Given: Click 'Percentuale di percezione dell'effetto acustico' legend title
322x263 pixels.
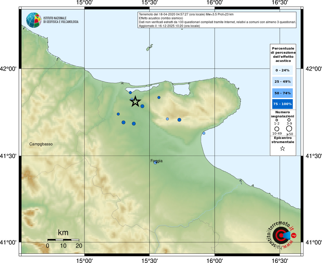Looking at the screenshot, I should coord(283,54).
